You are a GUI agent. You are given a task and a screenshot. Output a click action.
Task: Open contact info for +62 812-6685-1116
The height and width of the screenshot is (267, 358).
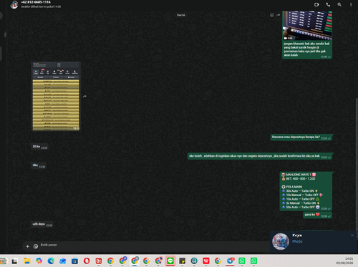tap(36, 2)
